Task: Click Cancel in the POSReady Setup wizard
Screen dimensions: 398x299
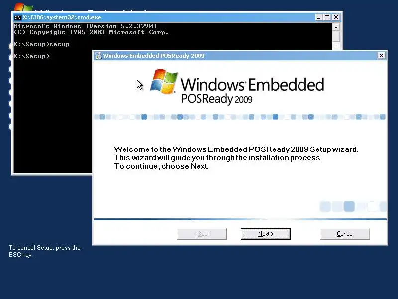Action: [x=345, y=234]
